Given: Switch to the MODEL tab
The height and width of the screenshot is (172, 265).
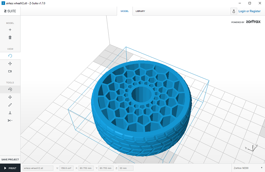Looking at the screenshot, I should click(125, 11).
